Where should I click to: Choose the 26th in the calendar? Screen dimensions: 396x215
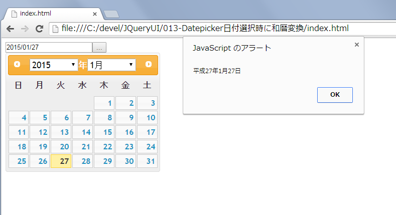[x=40, y=161]
